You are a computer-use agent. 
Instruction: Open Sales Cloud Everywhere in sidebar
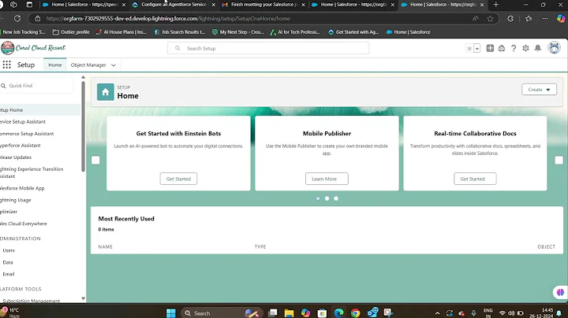click(x=23, y=224)
